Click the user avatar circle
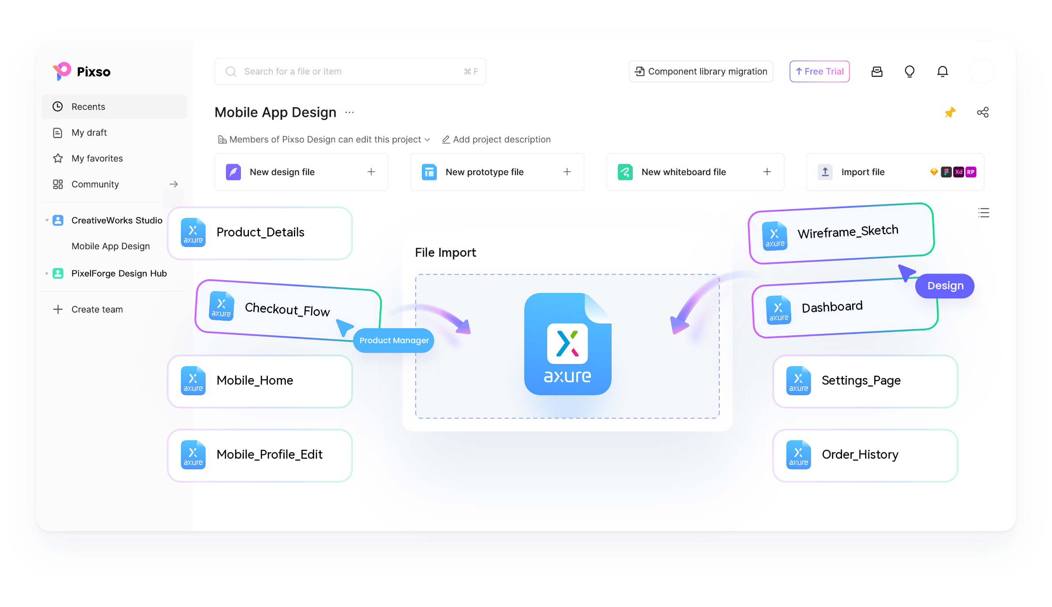Viewport: 1052px width, 607px height. coord(981,71)
